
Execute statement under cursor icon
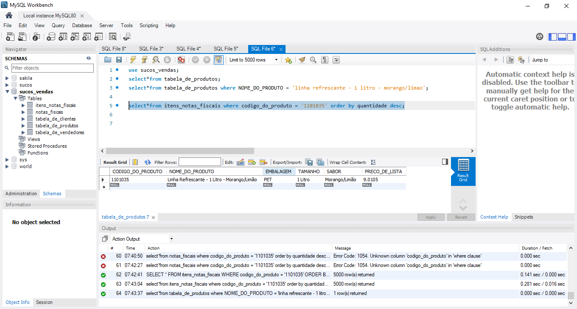tap(145, 60)
